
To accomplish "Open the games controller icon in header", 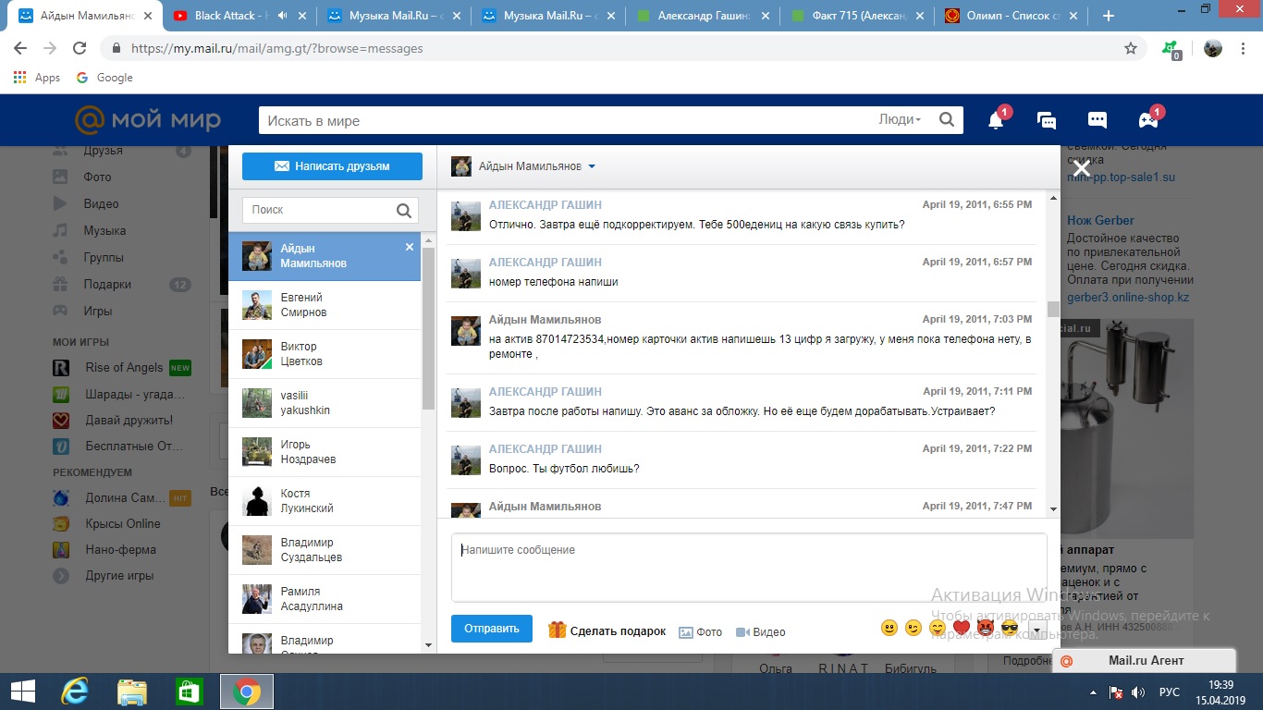I will pyautogui.click(x=1147, y=120).
